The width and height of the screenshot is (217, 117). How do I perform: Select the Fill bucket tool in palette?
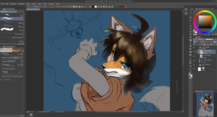coord(191,52)
